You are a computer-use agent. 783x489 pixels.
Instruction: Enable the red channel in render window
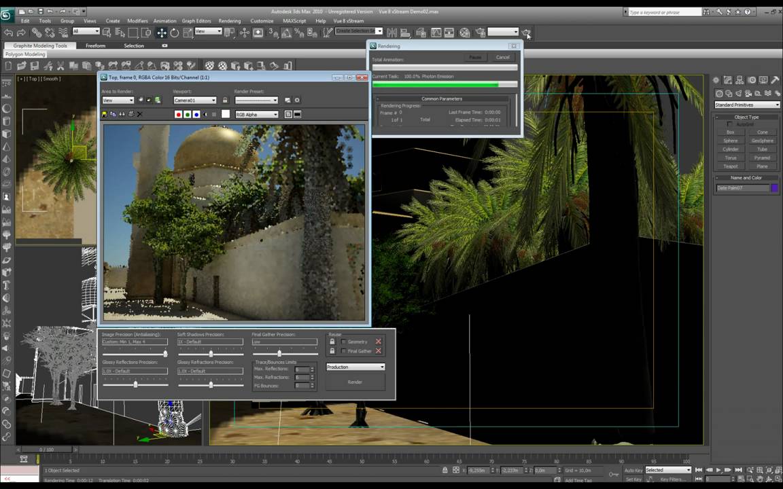click(179, 115)
